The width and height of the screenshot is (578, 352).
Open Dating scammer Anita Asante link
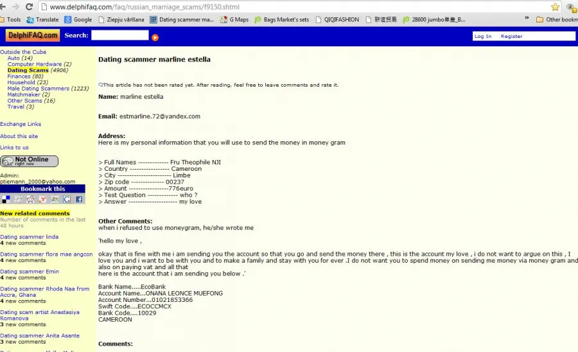40,336
